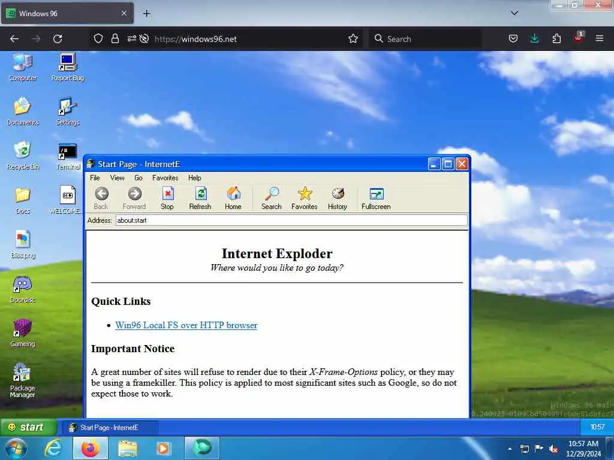The width and height of the screenshot is (614, 460).
Task: Open Search in InternetE toolbar
Action: click(272, 198)
